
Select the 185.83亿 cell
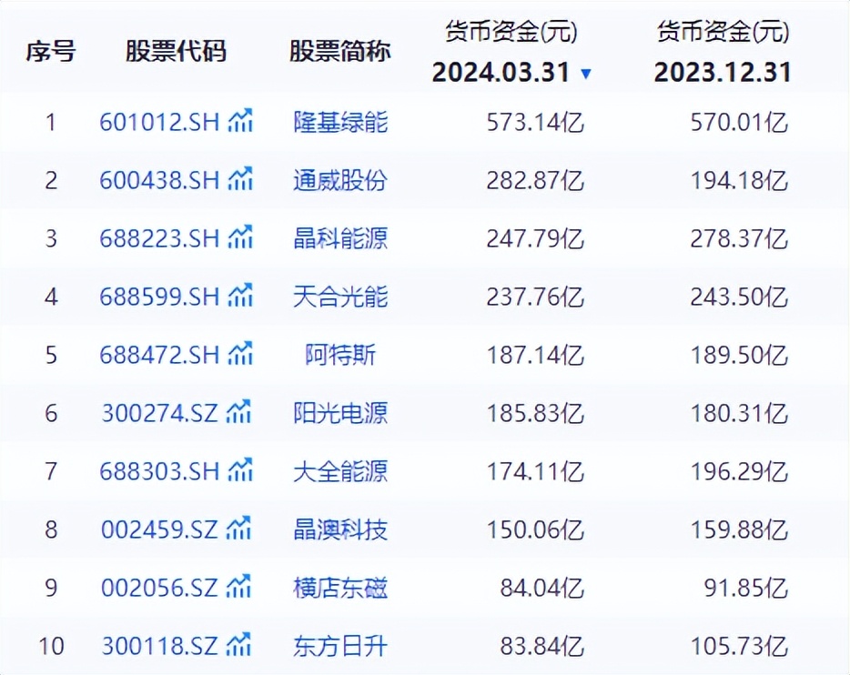point(535,413)
